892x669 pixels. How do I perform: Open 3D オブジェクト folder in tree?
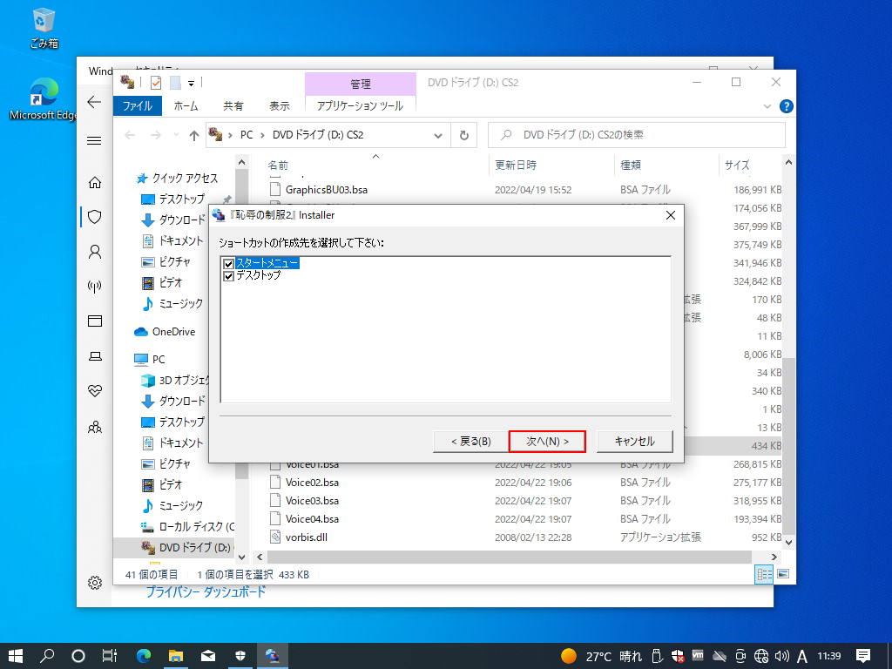tap(183, 380)
